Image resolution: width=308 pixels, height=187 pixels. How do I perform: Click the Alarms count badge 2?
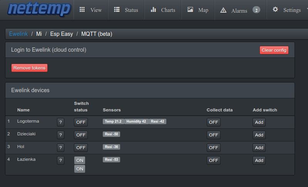[256, 10]
